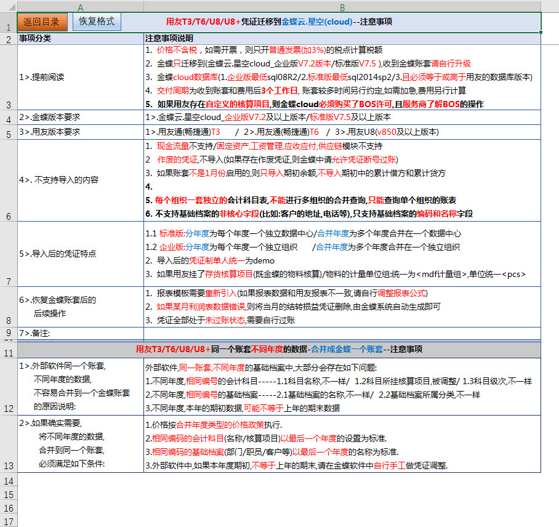Select column A header
Screen dimensions: 559x527
81,6
